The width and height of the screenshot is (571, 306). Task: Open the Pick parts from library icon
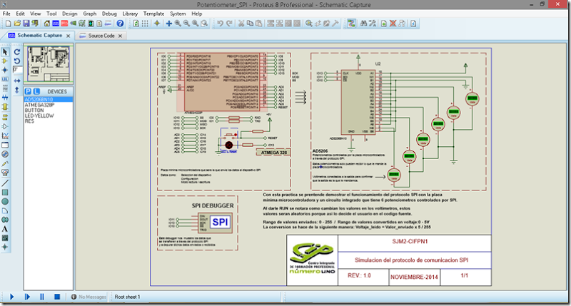[x=309, y=24]
